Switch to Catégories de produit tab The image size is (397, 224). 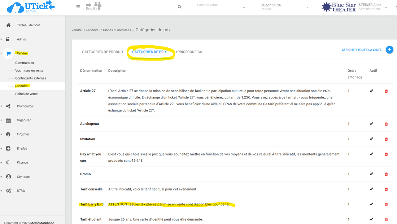[x=102, y=52]
